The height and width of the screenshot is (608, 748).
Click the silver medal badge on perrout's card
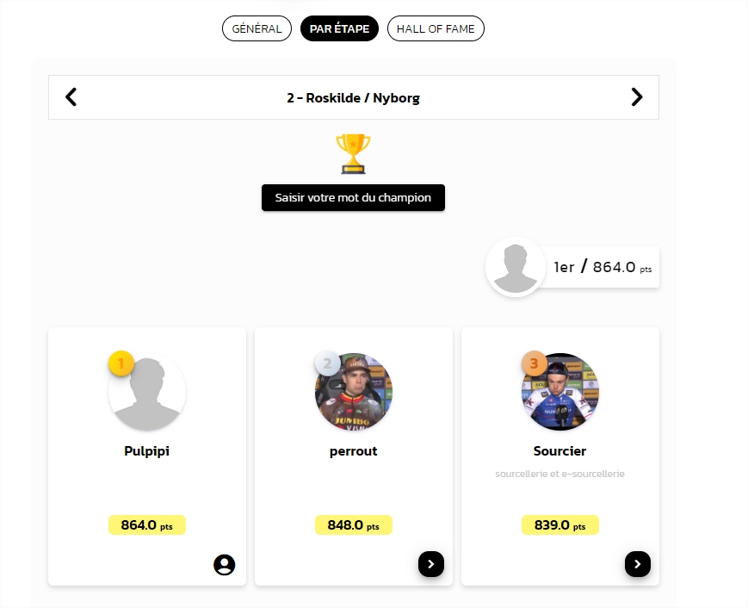pos(327,363)
